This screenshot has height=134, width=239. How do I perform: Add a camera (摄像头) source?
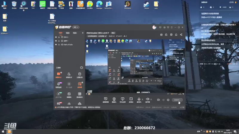(114, 100)
